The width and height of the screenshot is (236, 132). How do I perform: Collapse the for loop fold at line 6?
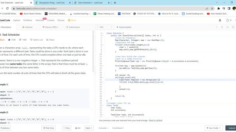103,45
